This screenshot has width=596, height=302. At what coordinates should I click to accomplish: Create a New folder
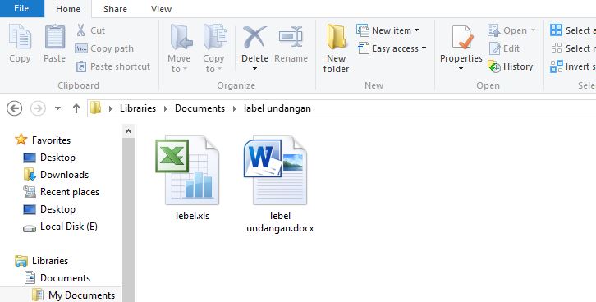pos(336,48)
